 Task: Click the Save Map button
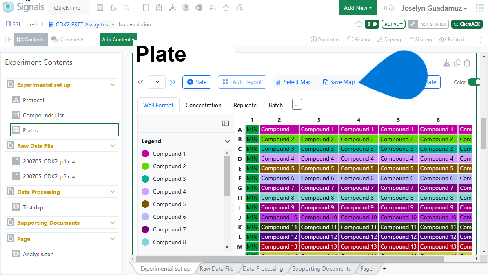339,82
